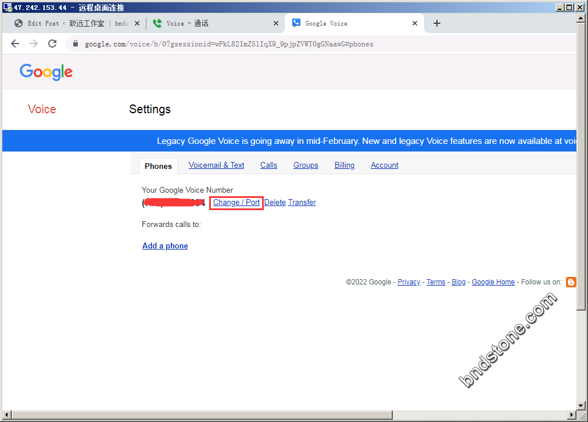Click the 'Forwards calls to:' text
Viewport: 588px width, 422px height.
pos(171,225)
